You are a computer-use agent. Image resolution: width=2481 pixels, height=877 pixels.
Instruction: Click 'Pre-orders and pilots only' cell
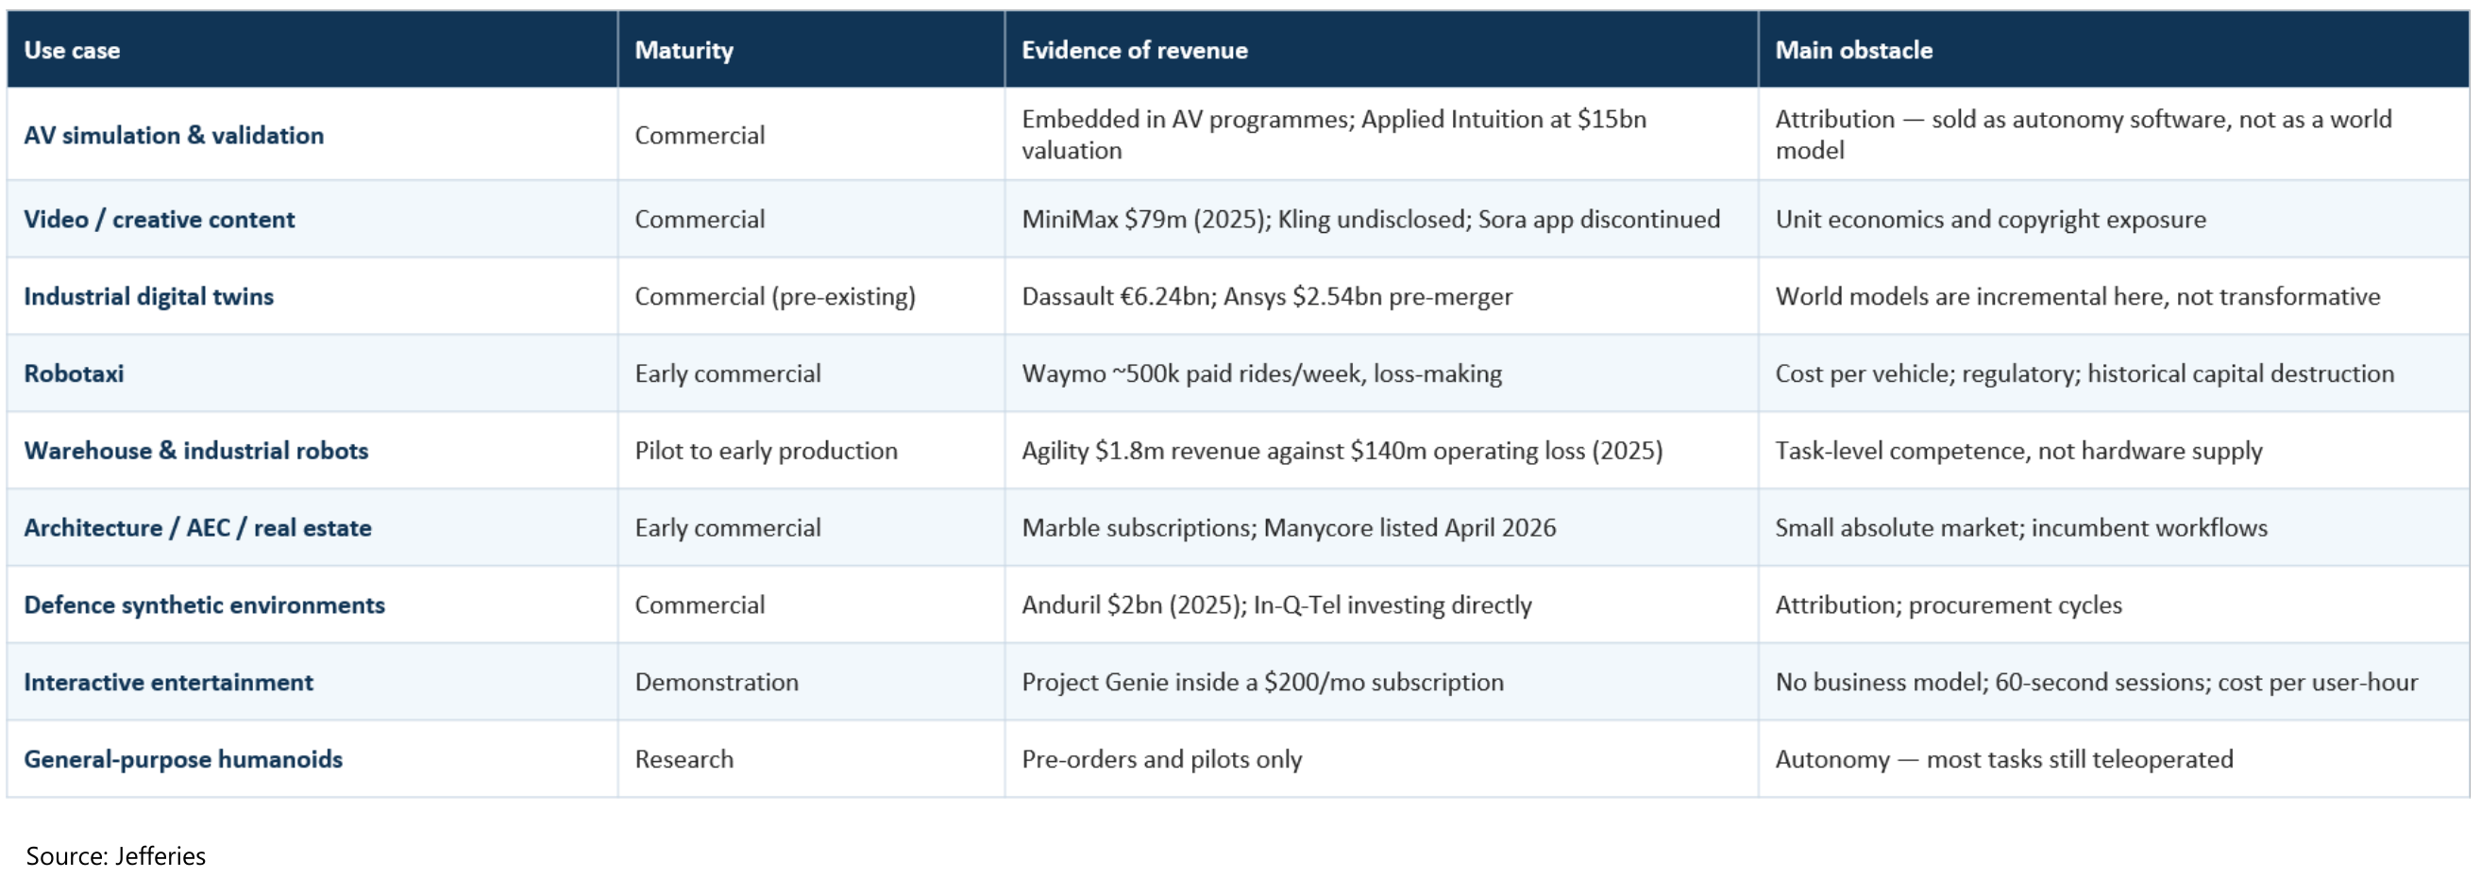click(x=1382, y=759)
